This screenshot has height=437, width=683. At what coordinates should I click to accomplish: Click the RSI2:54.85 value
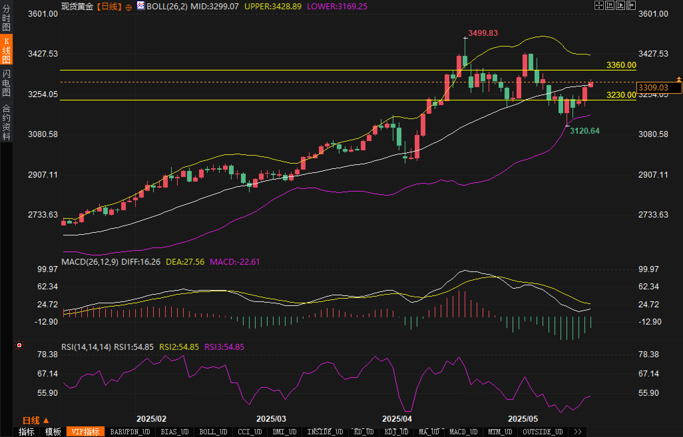coord(179,347)
